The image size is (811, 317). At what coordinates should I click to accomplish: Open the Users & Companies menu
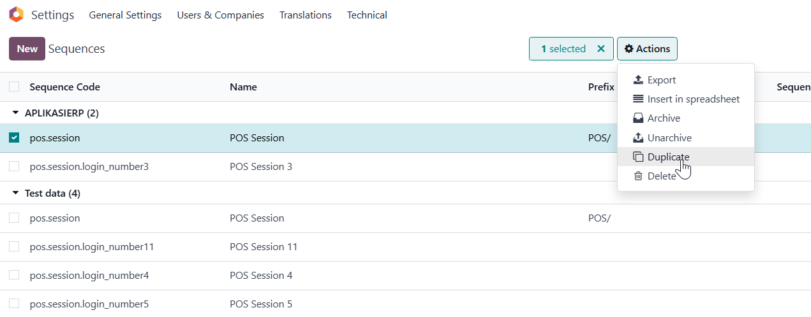220,15
